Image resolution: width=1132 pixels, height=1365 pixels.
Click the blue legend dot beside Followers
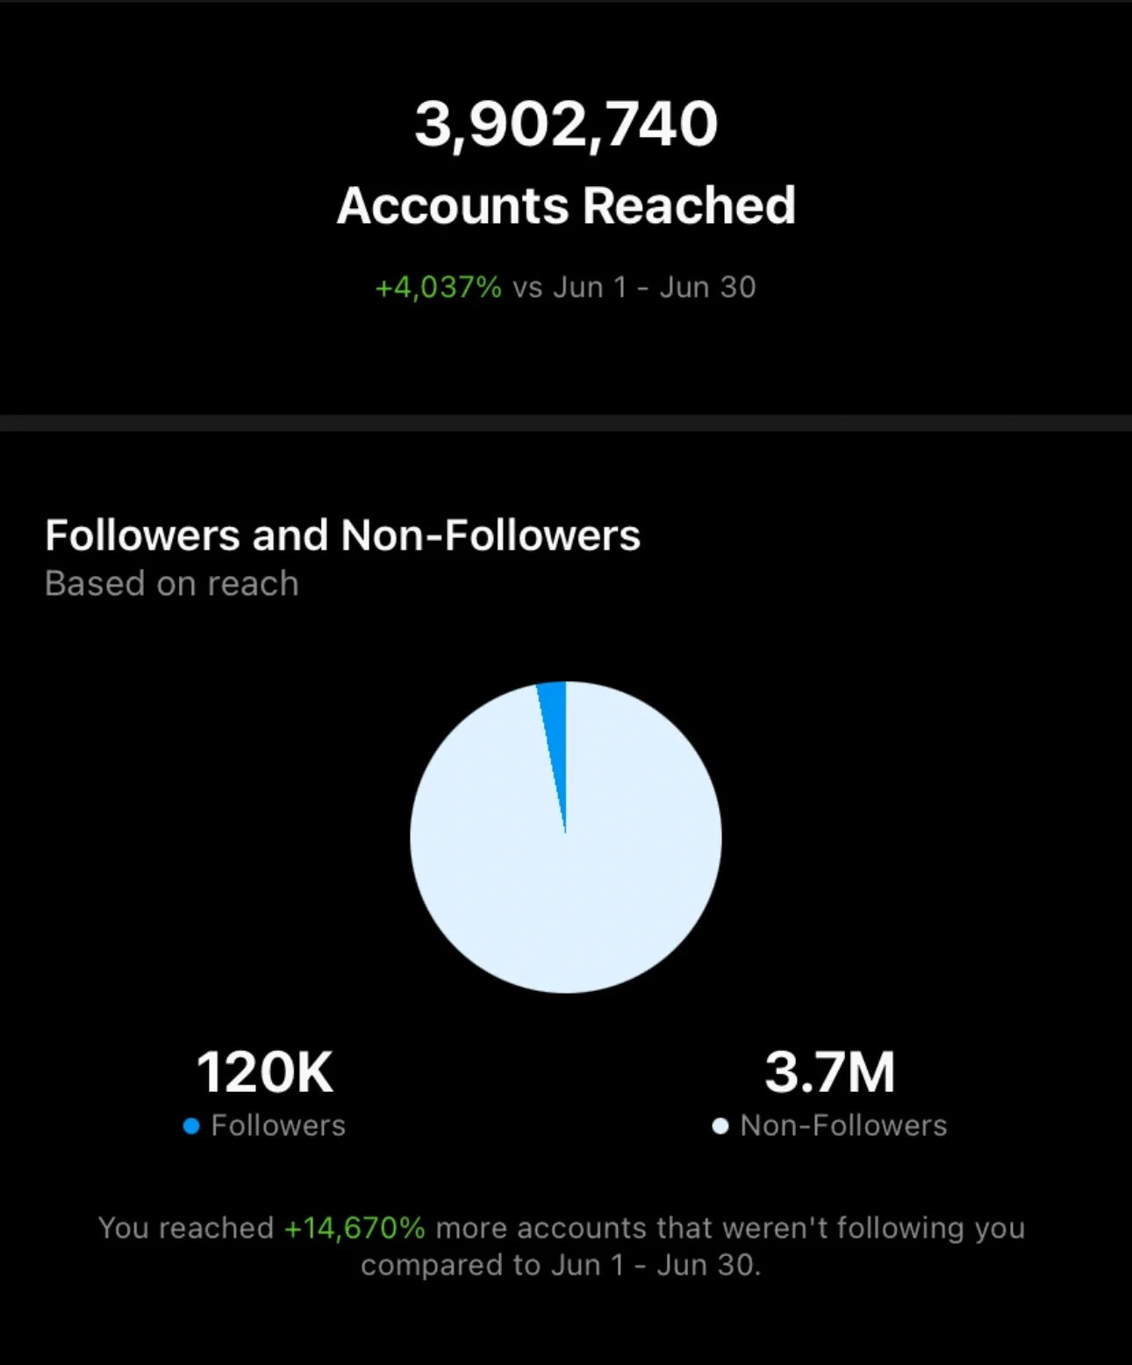tap(191, 1126)
